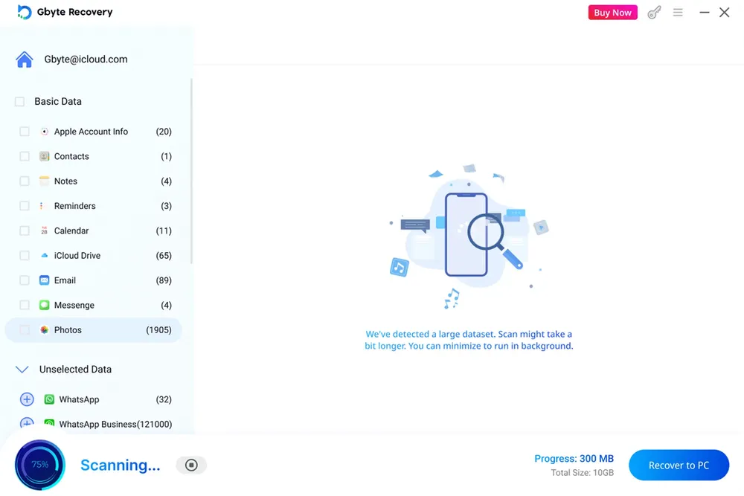Minimize the Gbyte Recovery window
The image size is (744, 496).
tap(704, 13)
